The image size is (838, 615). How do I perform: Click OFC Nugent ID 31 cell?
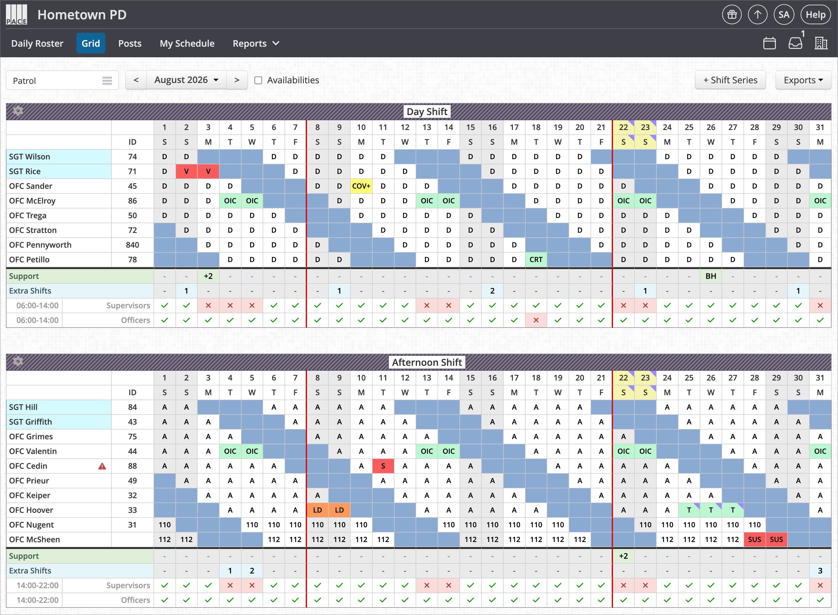coord(133,525)
